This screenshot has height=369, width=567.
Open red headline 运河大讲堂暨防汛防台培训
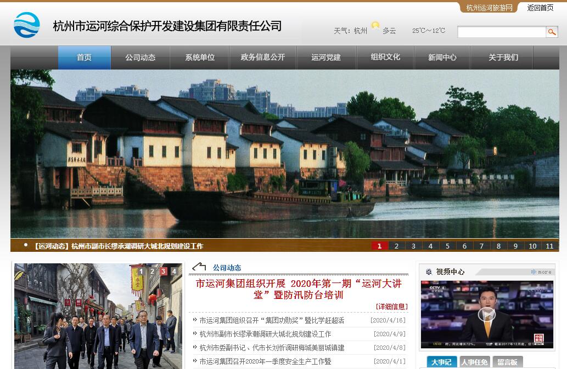[x=299, y=289]
